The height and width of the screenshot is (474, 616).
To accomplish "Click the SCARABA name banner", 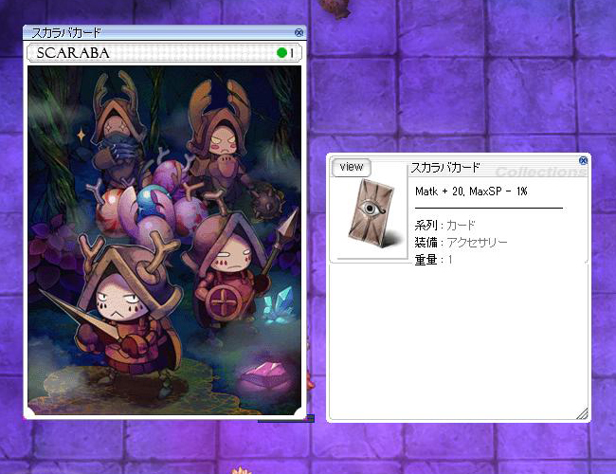I will click(165, 53).
